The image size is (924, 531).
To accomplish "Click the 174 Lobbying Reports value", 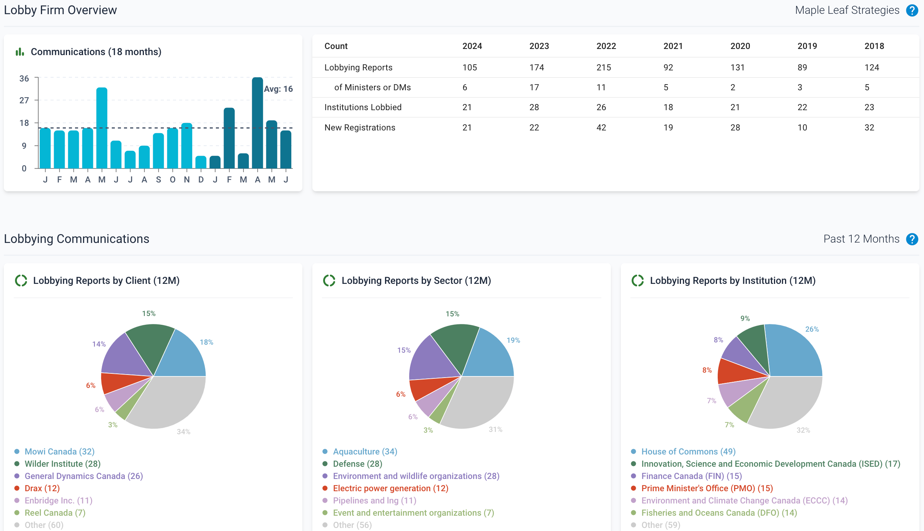I will coord(537,67).
